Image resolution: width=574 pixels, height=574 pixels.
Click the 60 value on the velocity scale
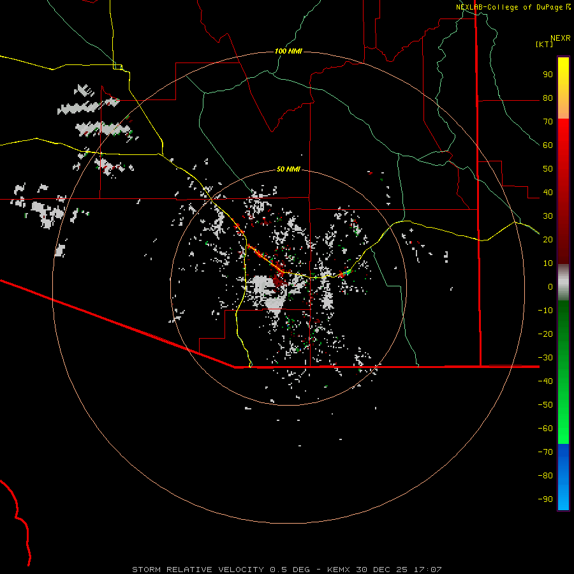(548, 145)
